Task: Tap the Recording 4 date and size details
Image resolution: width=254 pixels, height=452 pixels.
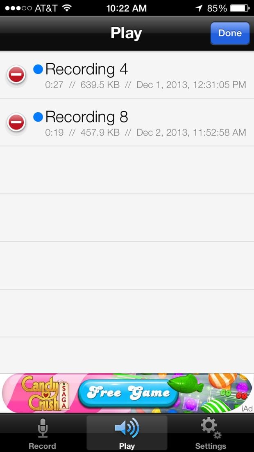Action: 145,85
